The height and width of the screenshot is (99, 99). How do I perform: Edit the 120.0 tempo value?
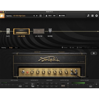(x=50, y=16)
